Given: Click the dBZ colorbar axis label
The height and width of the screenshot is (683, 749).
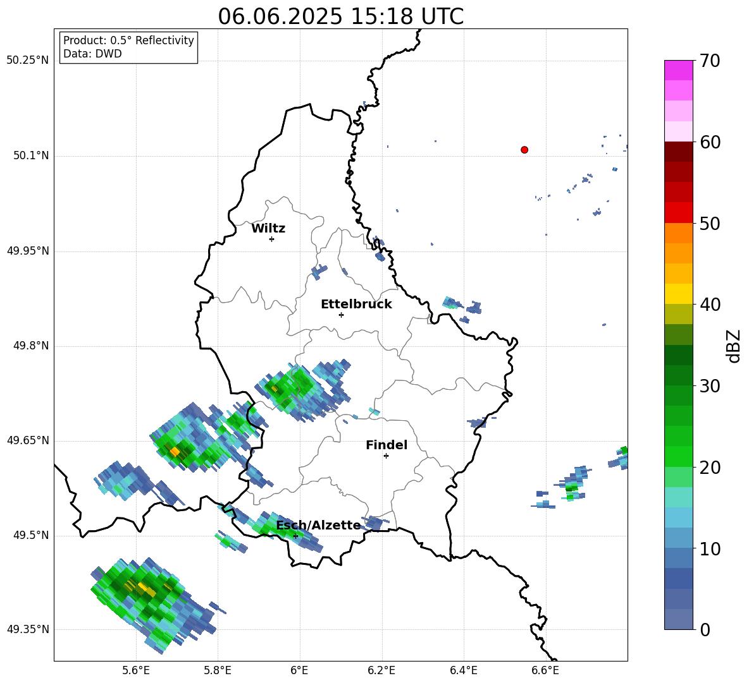Looking at the screenshot, I should pyautogui.click(x=733, y=346).
